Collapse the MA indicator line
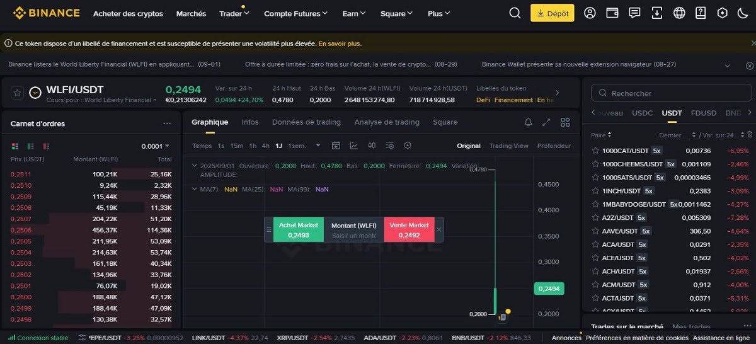 coord(195,189)
